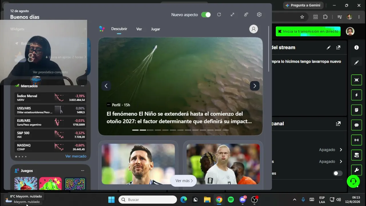Open the 'EUR/ARS' market row
Viewport: 366px width, 206px height.
51,122
